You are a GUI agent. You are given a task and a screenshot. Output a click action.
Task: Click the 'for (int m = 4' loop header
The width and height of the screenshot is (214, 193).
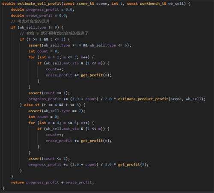[61, 123]
